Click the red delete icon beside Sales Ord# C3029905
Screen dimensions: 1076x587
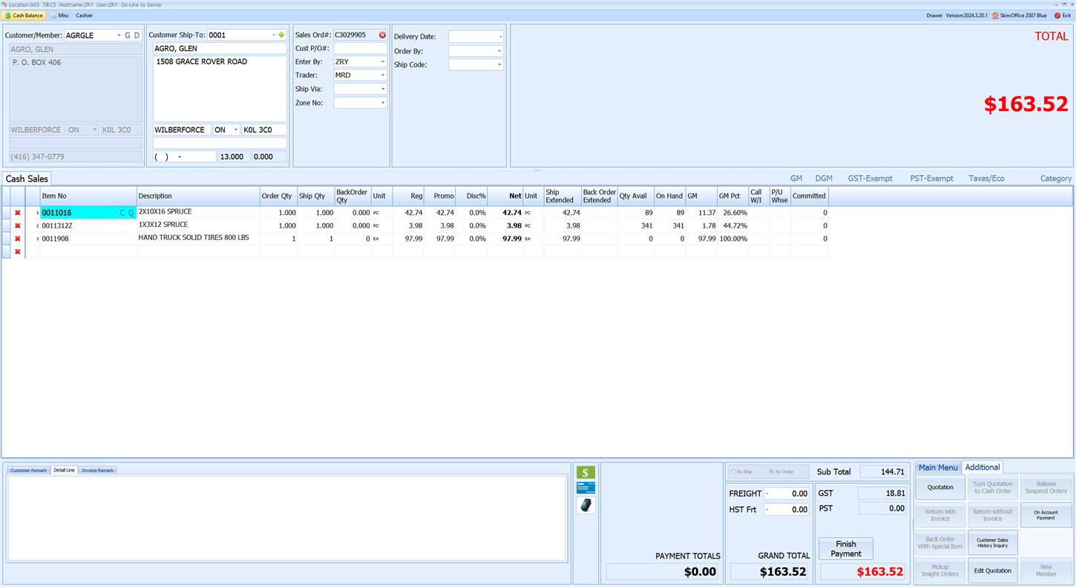(382, 35)
